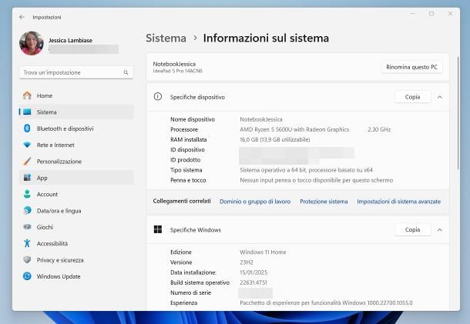Click the NotebookJessica device name value

(x=261, y=119)
